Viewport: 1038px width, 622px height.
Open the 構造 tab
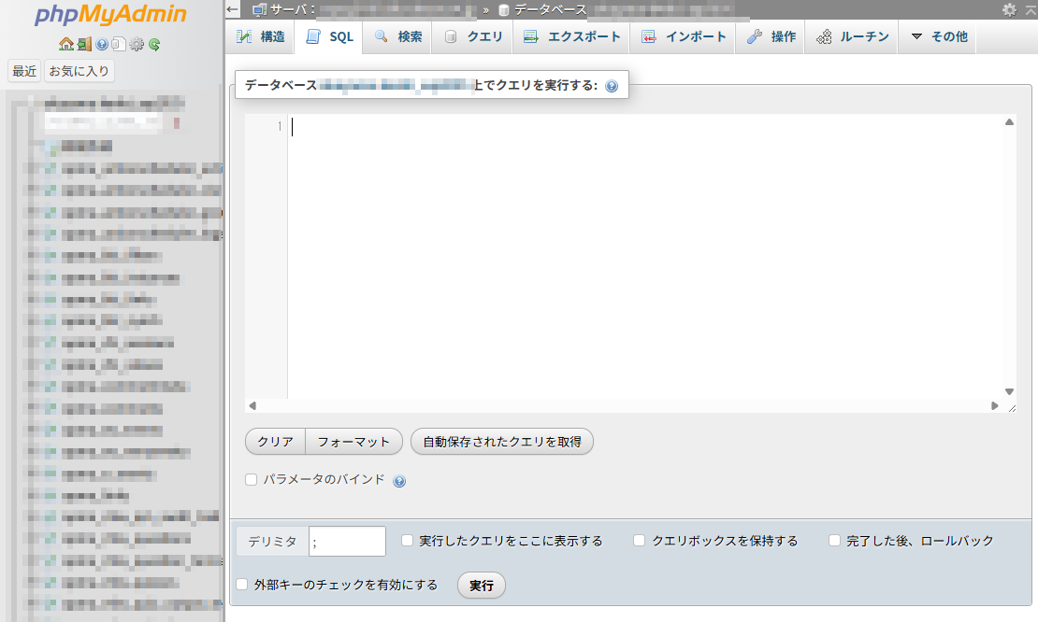[x=261, y=37]
